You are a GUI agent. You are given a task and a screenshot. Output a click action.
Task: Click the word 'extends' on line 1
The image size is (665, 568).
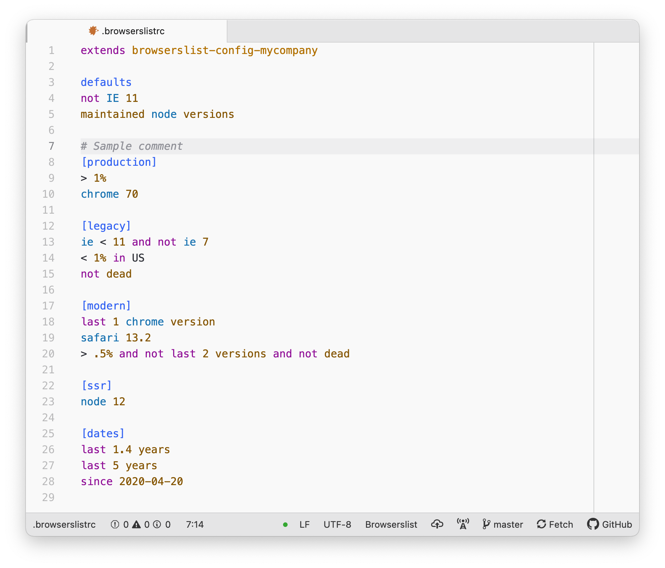click(x=103, y=51)
